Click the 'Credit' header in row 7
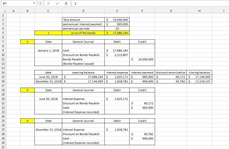Screen dimensions: 229x149 coord(142,42)
